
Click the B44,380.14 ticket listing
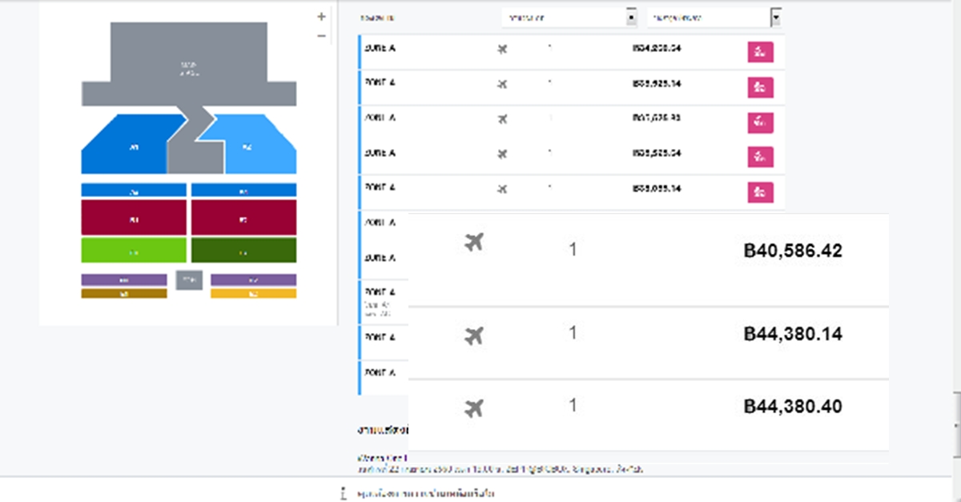649,343
